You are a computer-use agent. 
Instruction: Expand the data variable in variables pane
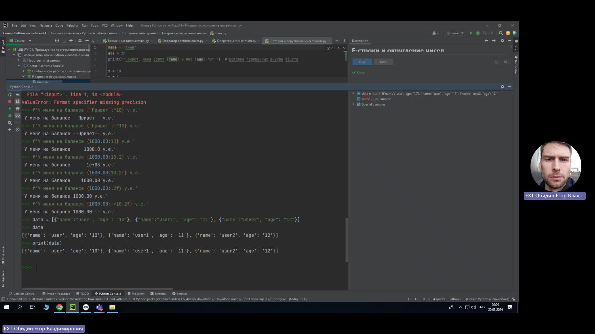(x=353, y=93)
